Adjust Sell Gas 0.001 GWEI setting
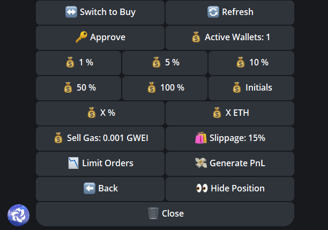 tap(100, 138)
